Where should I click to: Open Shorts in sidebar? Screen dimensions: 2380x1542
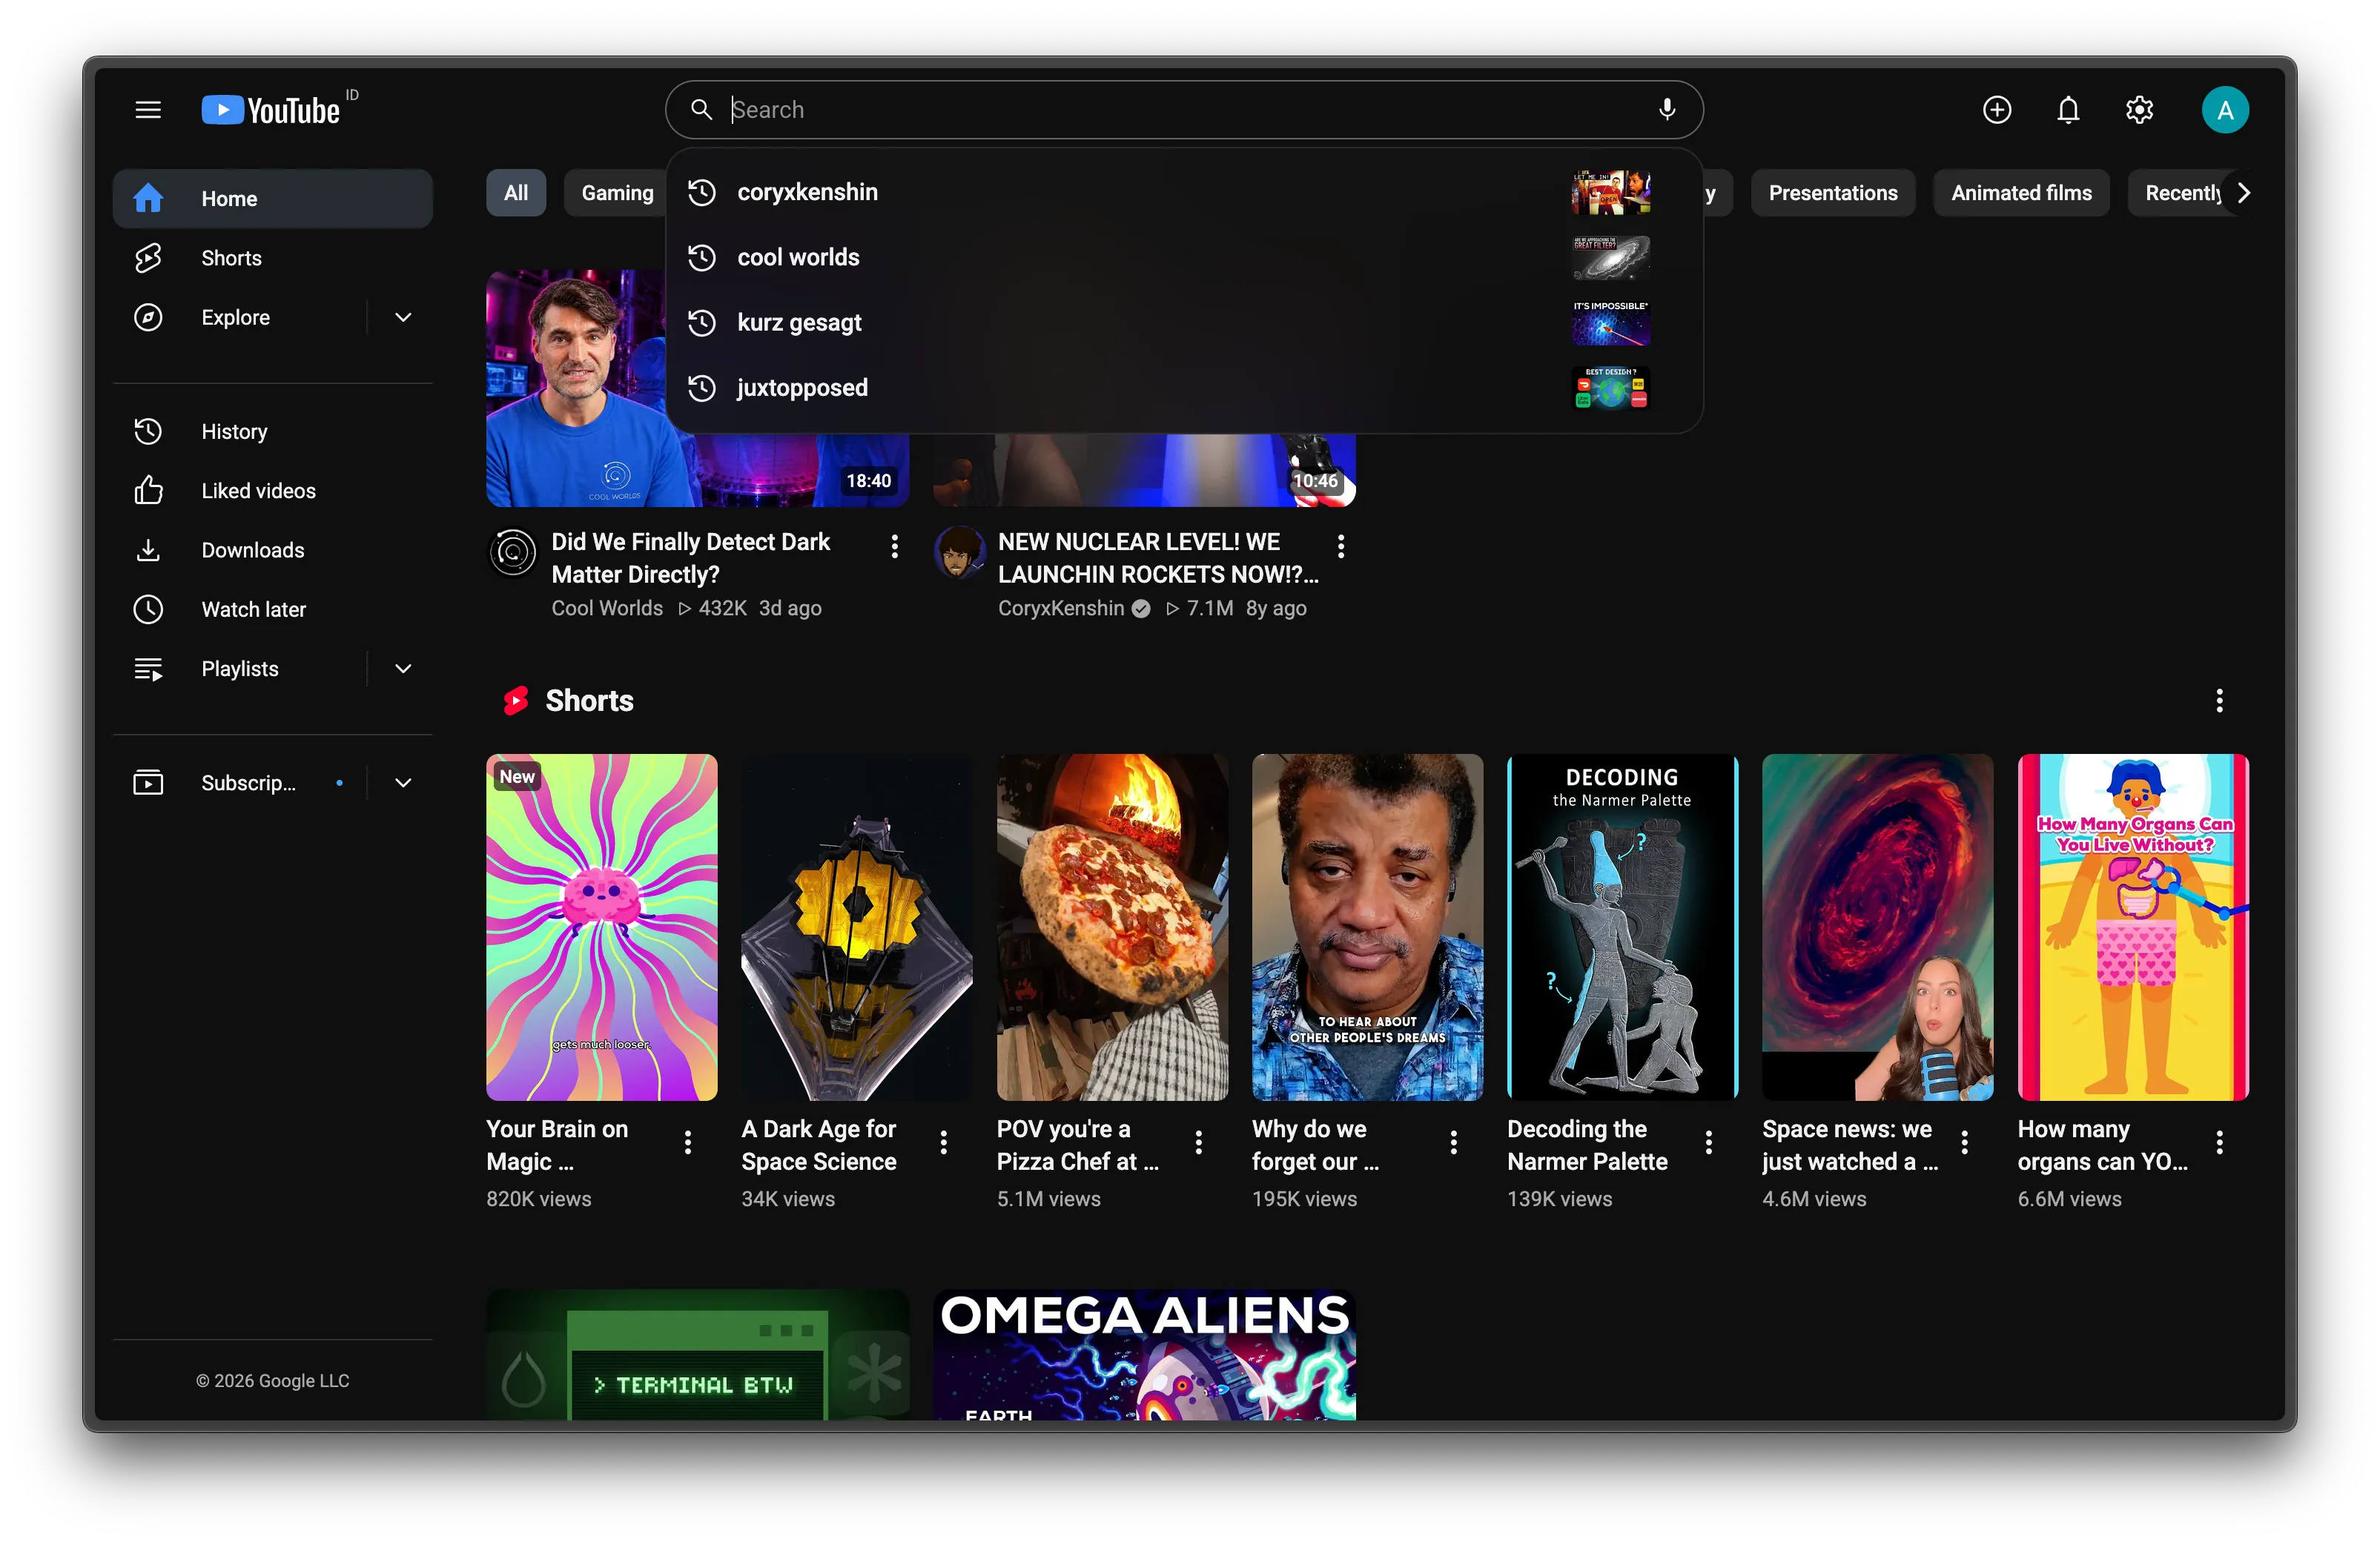pyautogui.click(x=272, y=258)
